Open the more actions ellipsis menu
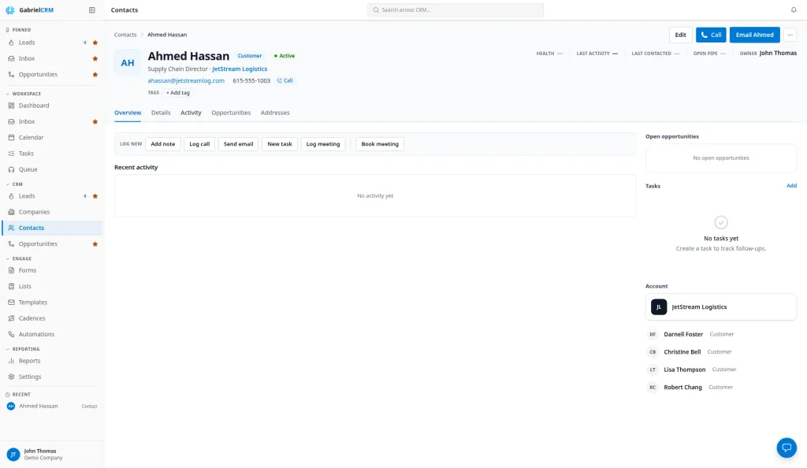This screenshot has height=468, width=807. click(790, 35)
